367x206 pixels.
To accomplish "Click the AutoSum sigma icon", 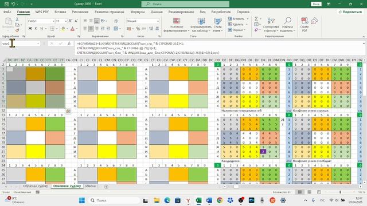I will [256, 19].
